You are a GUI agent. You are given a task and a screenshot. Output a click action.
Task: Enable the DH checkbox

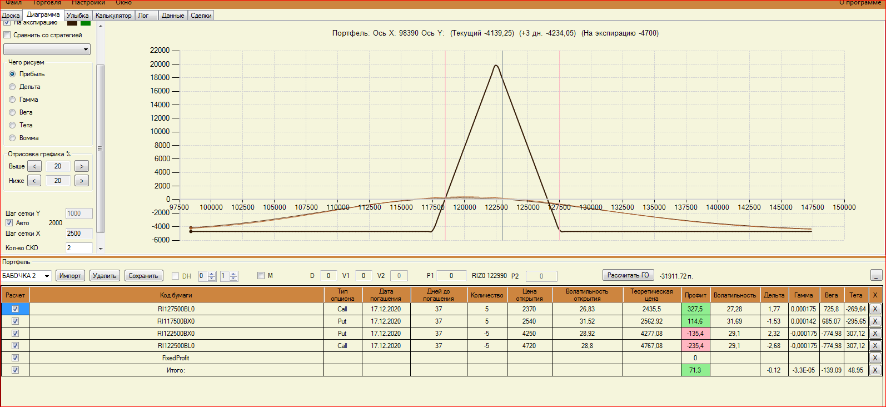176,276
